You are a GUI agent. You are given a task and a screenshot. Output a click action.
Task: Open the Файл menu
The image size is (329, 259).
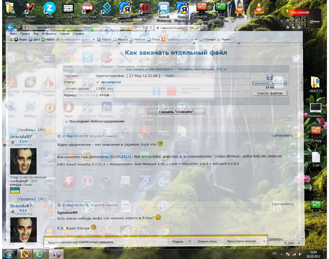pyautogui.click(x=13, y=33)
